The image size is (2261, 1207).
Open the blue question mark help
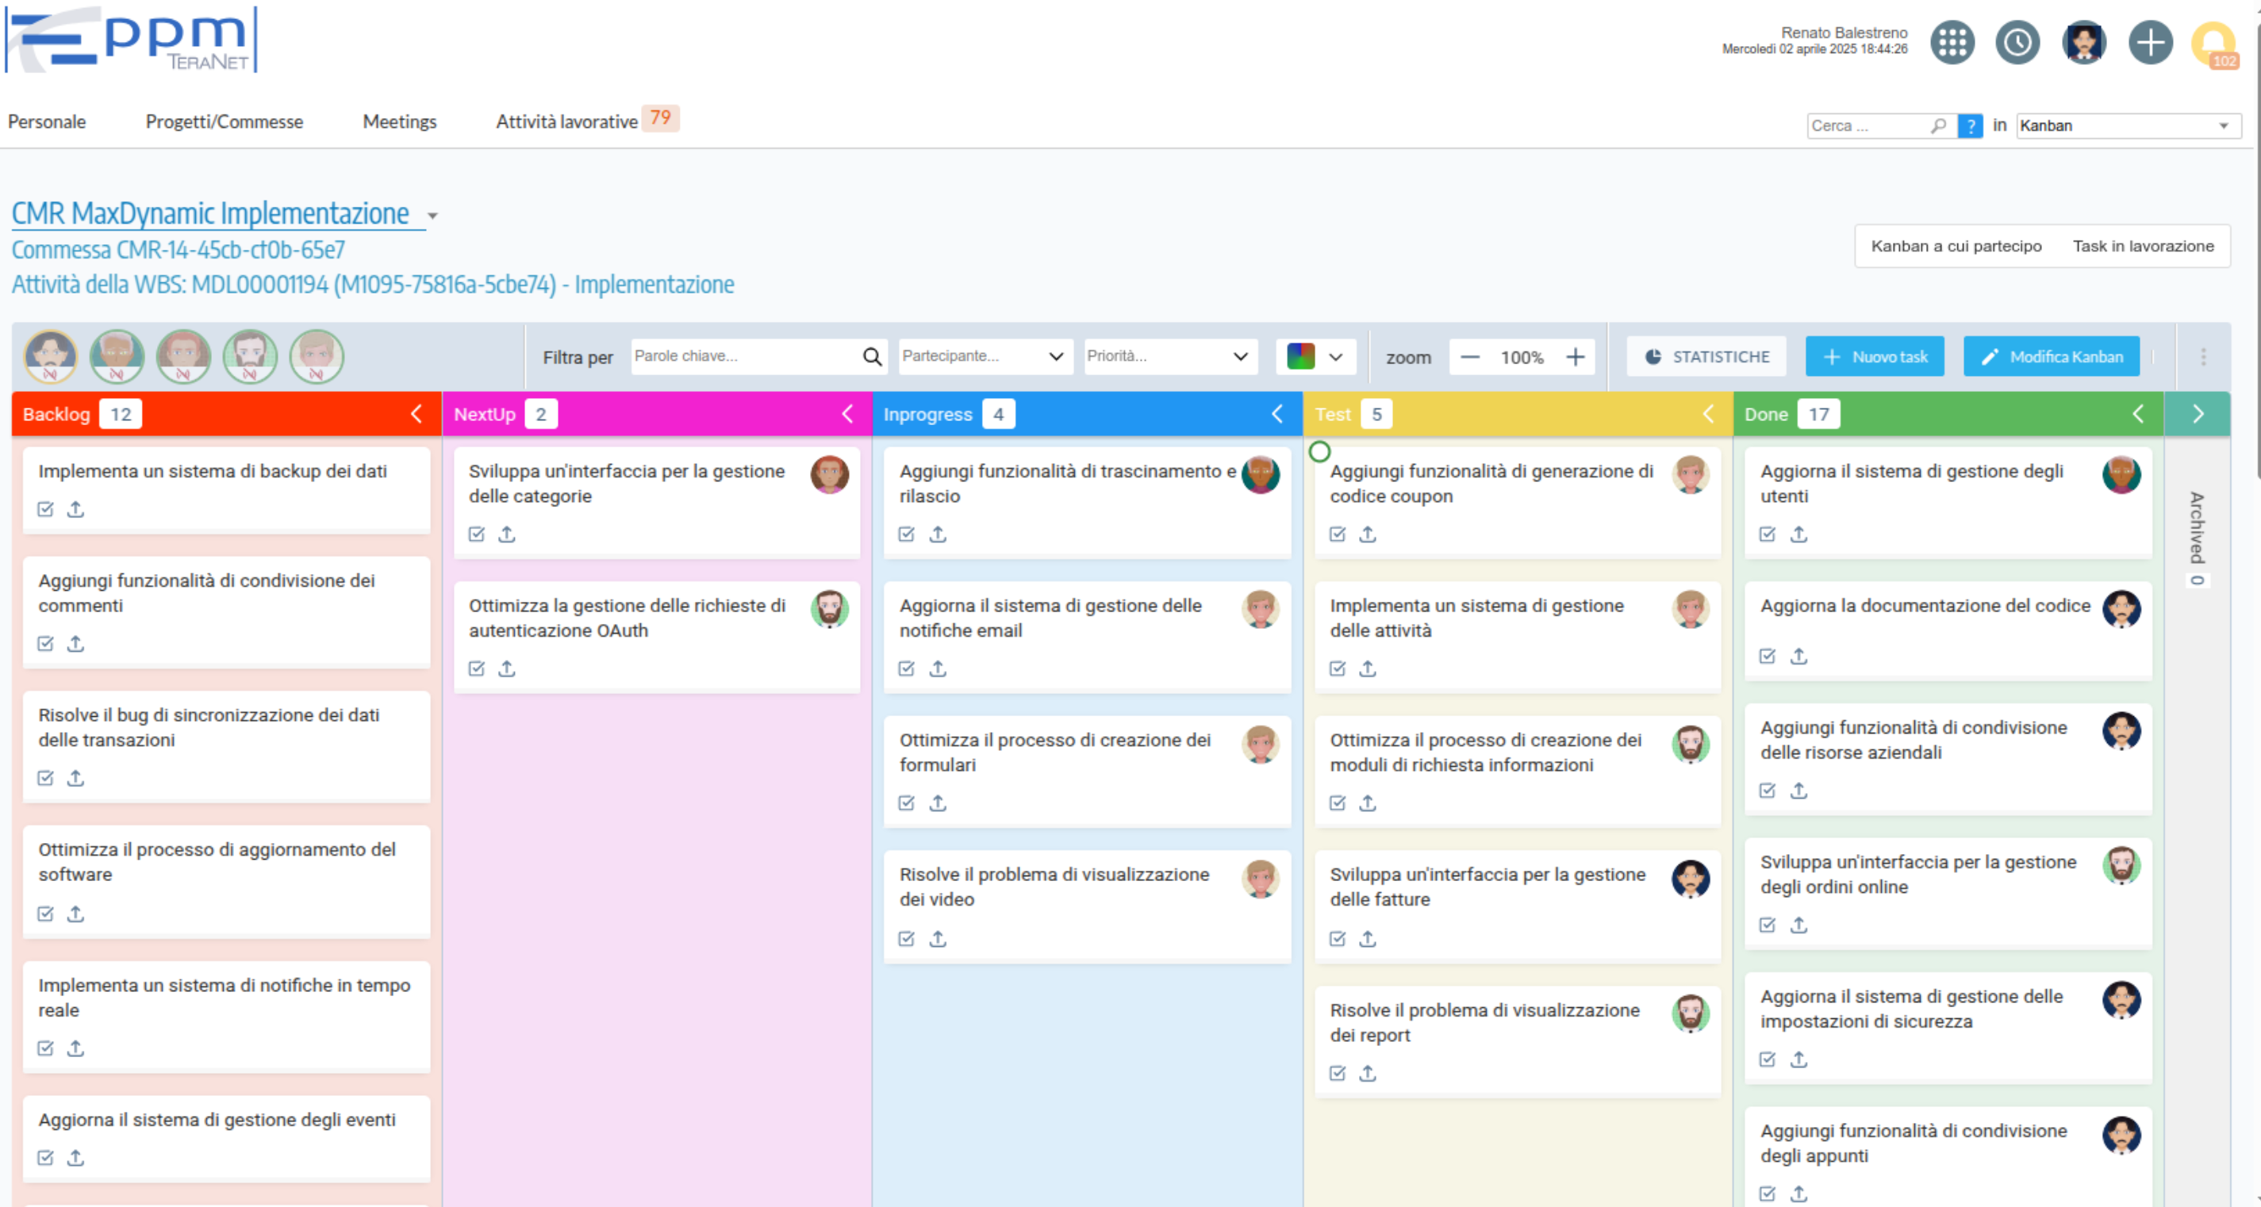pyautogui.click(x=1971, y=125)
